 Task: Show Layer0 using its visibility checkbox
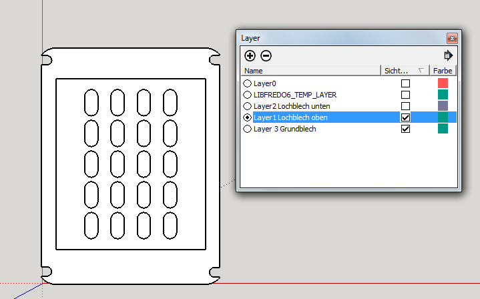(405, 83)
